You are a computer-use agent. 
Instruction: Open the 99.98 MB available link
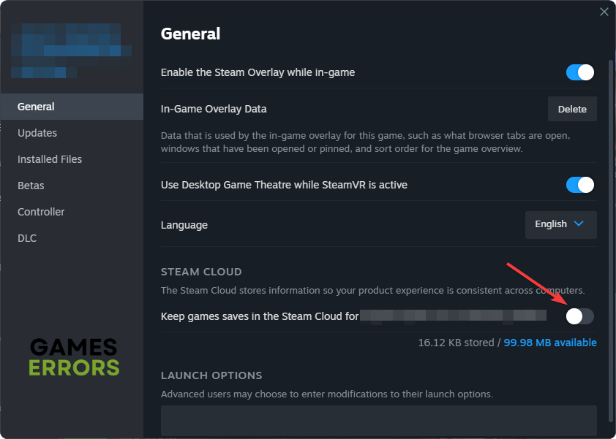click(x=550, y=343)
